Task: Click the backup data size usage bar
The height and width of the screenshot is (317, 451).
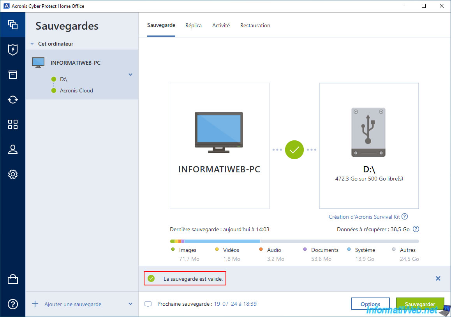Action: pyautogui.click(x=294, y=241)
